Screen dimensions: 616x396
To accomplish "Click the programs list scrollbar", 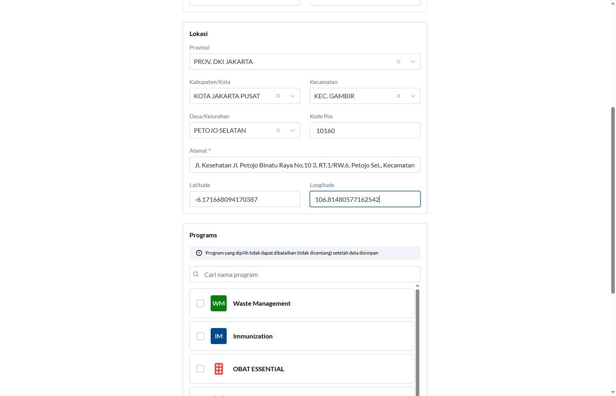I will (x=417, y=340).
